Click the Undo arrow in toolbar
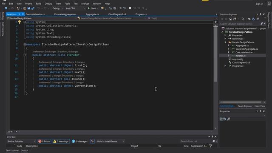Image resolution: width=272 pixels, height=153 pixels. (x=39, y=8)
